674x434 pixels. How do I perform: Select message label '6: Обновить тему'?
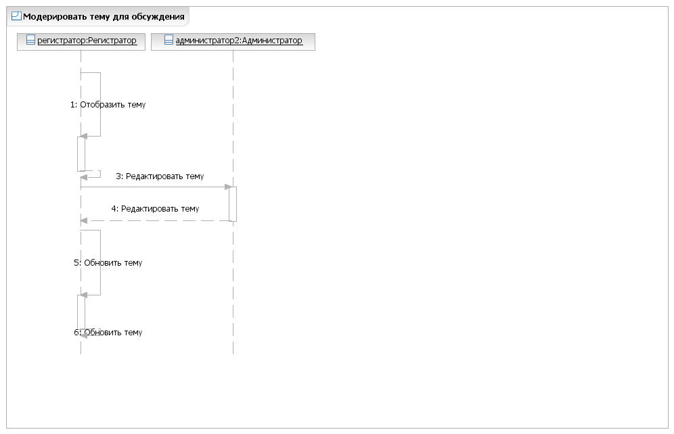pos(108,333)
